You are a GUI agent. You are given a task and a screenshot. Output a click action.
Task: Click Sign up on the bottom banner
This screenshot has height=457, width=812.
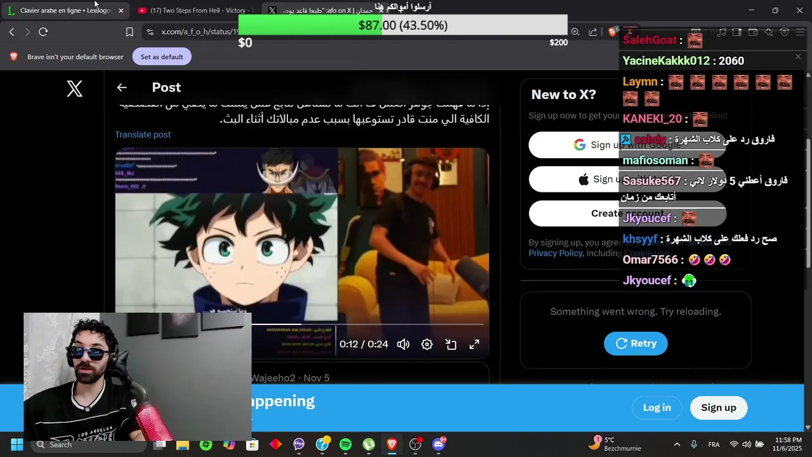pyautogui.click(x=718, y=407)
